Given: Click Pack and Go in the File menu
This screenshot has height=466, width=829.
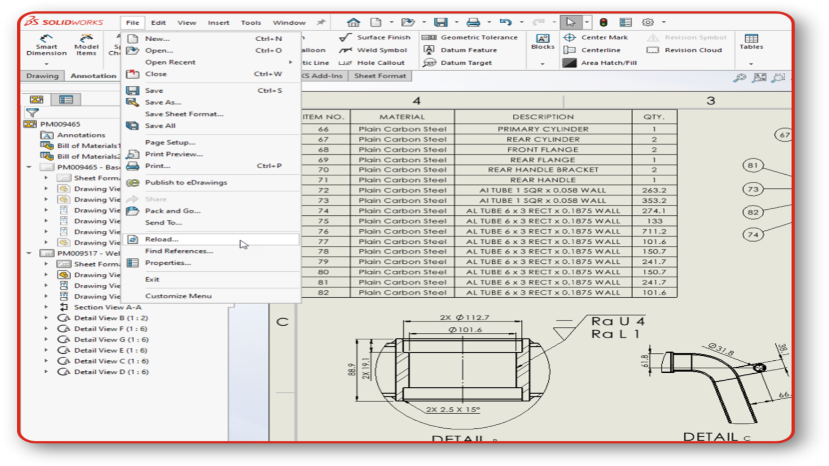Looking at the screenshot, I should tap(173, 211).
